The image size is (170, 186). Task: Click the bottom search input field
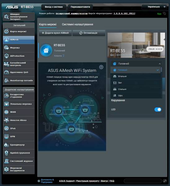[143, 181]
